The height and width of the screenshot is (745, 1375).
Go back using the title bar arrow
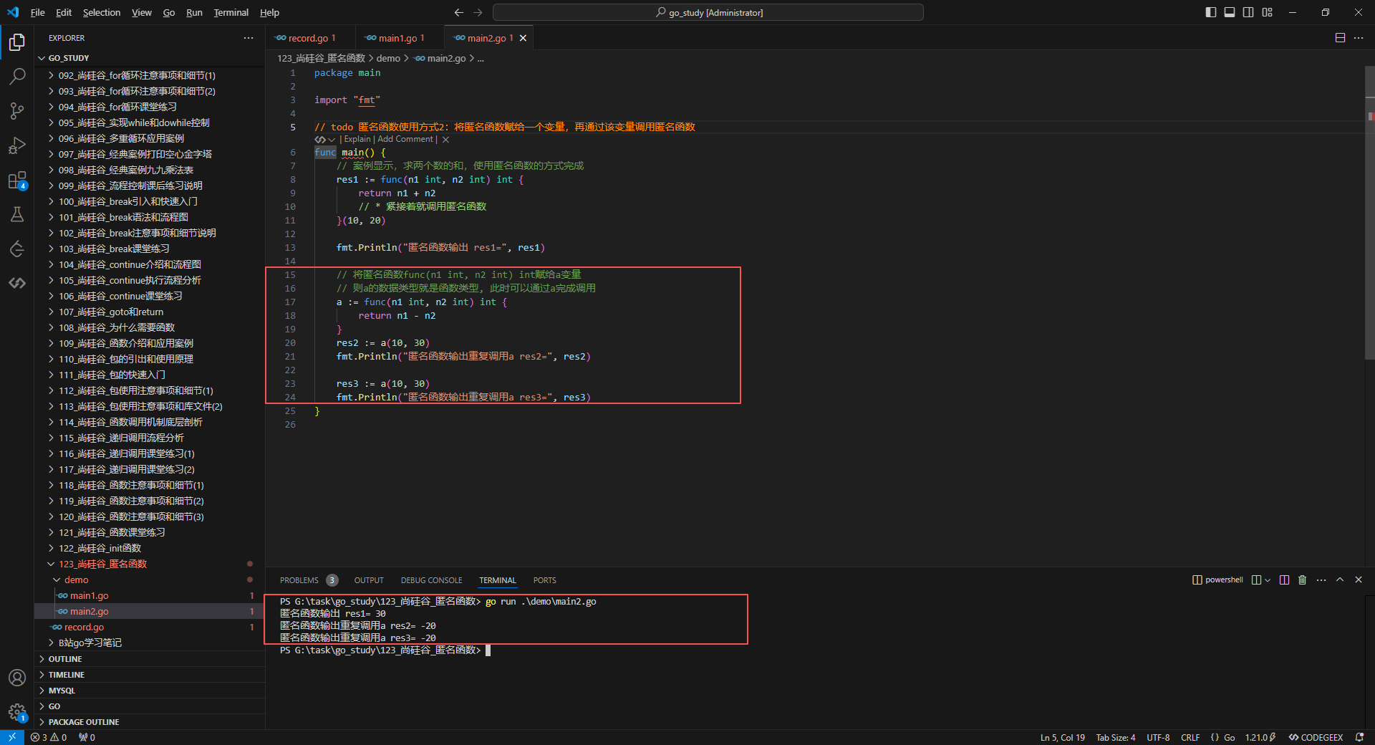click(459, 12)
